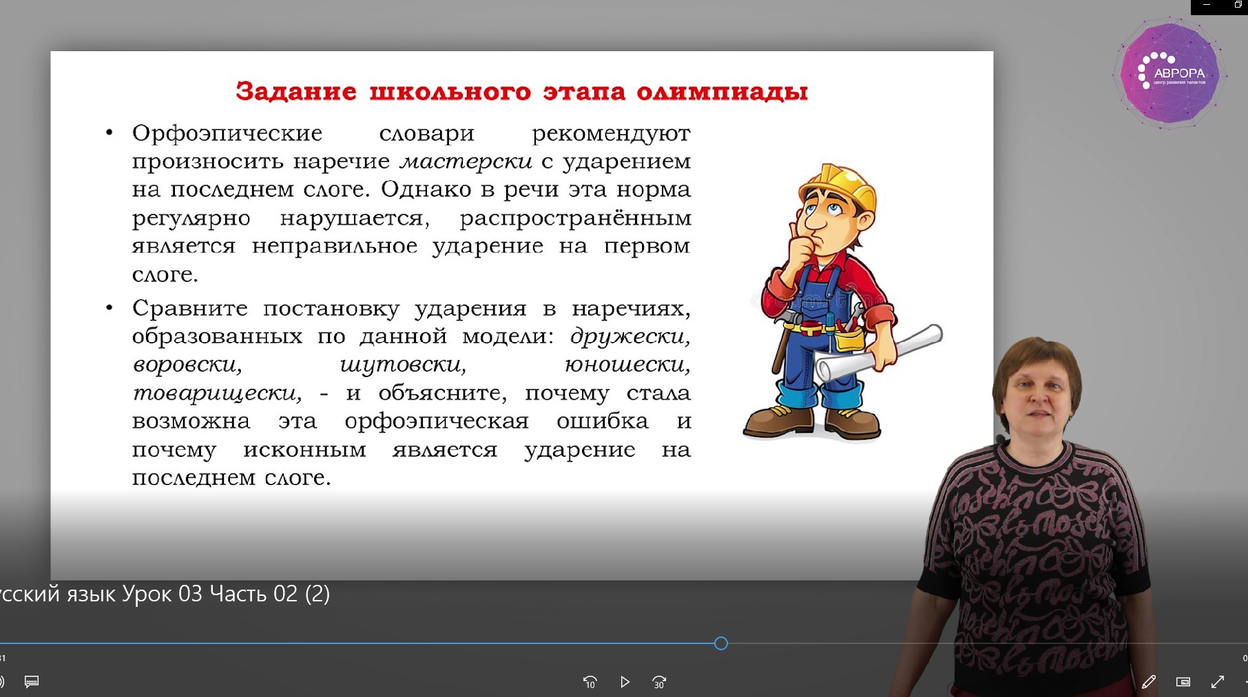The image size is (1248, 697).
Task: Open the more options ellipsis
Action: 1245,682
